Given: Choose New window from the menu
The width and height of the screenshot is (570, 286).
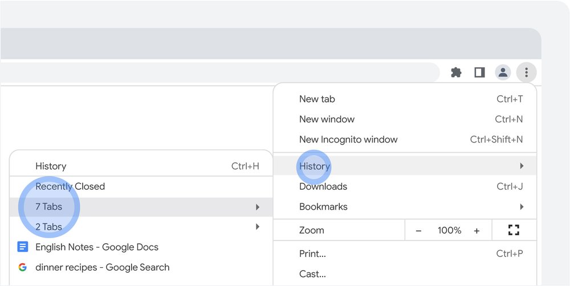Looking at the screenshot, I should (x=405, y=119).
